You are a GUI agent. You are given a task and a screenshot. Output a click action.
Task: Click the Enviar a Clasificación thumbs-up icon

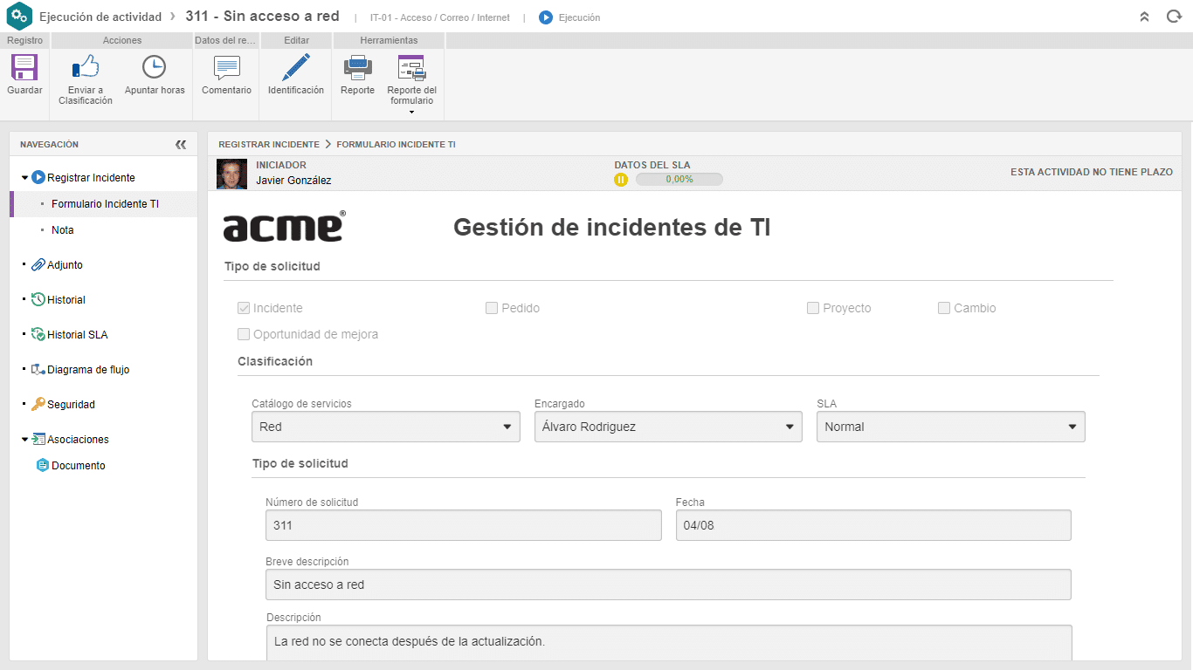click(86, 67)
